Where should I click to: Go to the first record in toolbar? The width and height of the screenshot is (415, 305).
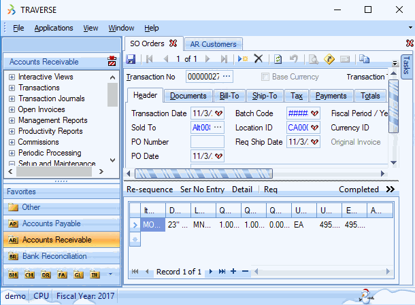pyautogui.click(x=150, y=59)
